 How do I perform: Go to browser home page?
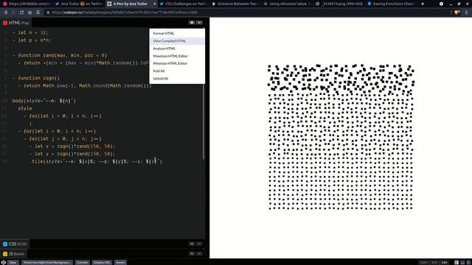(x=29, y=13)
